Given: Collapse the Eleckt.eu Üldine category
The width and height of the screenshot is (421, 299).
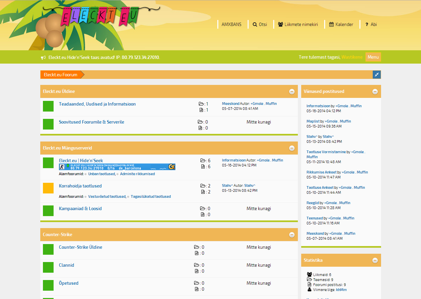Looking at the screenshot, I should click(x=292, y=92).
